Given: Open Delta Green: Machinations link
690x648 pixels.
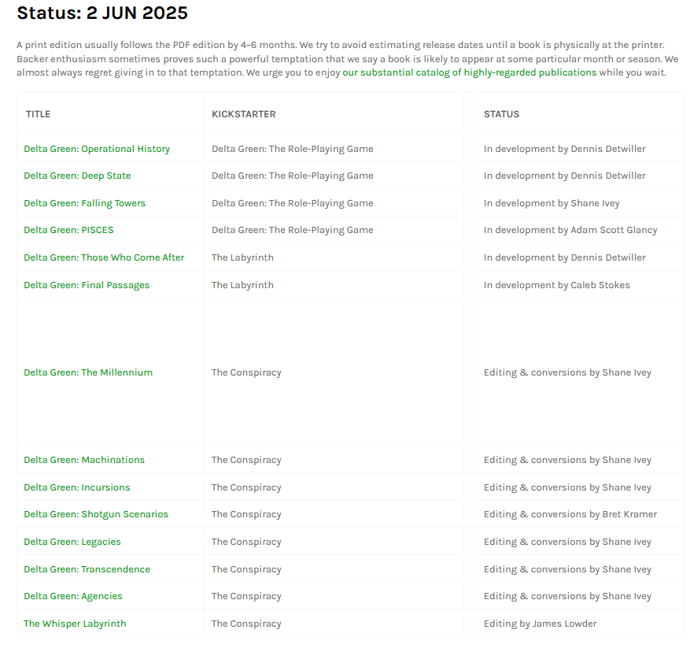Looking at the screenshot, I should [x=84, y=460].
